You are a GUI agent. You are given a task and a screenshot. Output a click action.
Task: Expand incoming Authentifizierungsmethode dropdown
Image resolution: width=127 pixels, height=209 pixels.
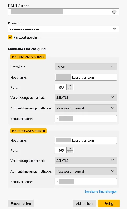coord(86,108)
